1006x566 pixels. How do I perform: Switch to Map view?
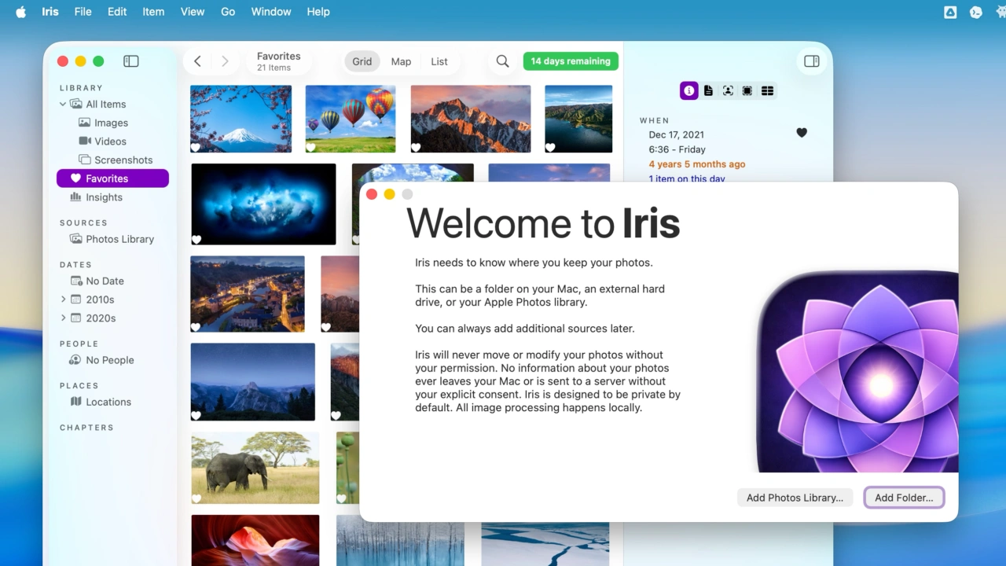[x=401, y=61]
